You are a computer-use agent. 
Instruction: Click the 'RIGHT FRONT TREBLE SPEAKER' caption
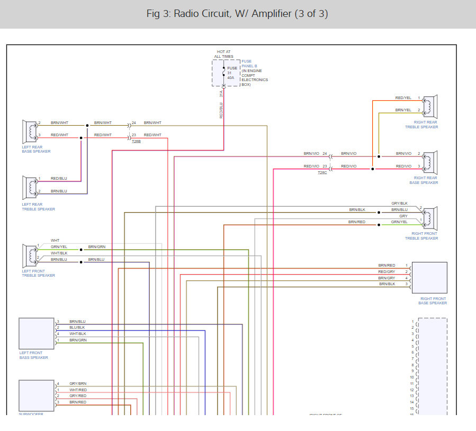coord(421,236)
